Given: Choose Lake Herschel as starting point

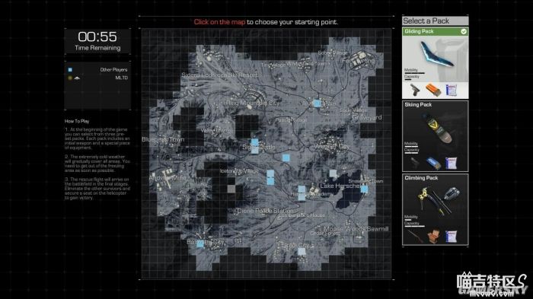Looking at the screenshot, I should 340,186.
